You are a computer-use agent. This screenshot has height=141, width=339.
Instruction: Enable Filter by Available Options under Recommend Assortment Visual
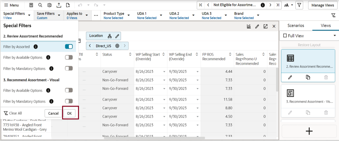69,90
